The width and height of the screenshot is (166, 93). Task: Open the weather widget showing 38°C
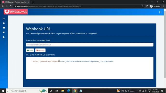point(126,91)
